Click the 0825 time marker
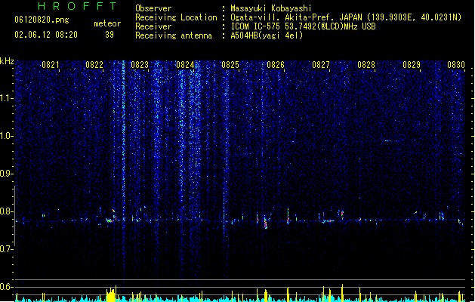The height and width of the screenshot is (302, 475). [x=230, y=65]
